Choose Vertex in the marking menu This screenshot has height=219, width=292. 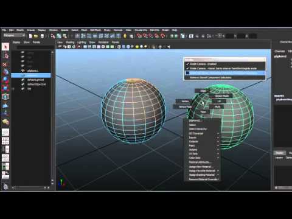click(x=185, y=101)
